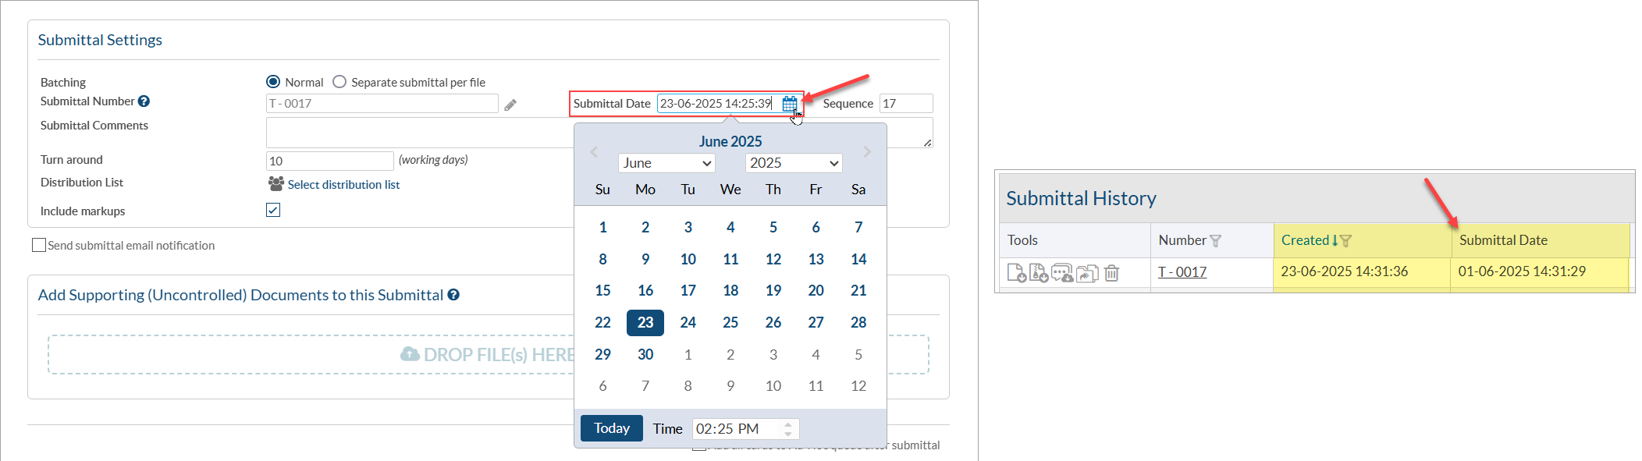Open the 2025 year dropdown

[794, 163]
